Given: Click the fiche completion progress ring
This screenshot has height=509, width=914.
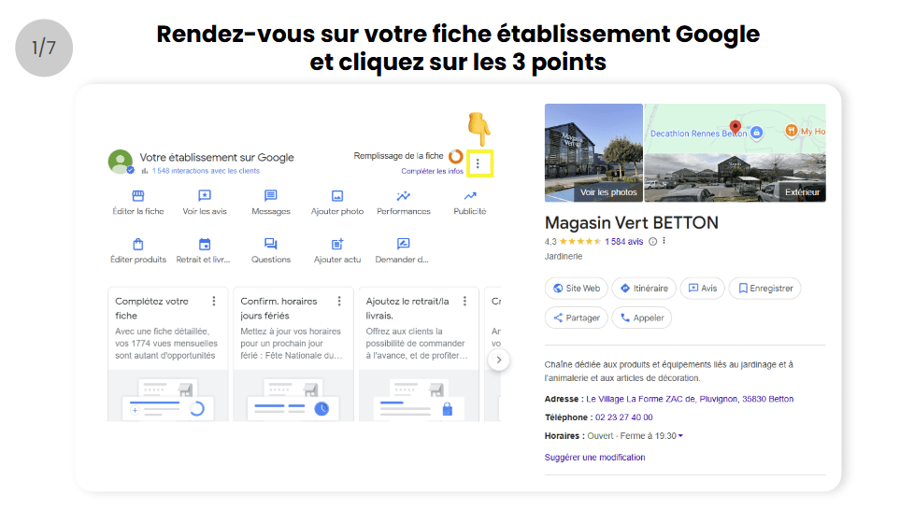Looking at the screenshot, I should click(x=456, y=156).
